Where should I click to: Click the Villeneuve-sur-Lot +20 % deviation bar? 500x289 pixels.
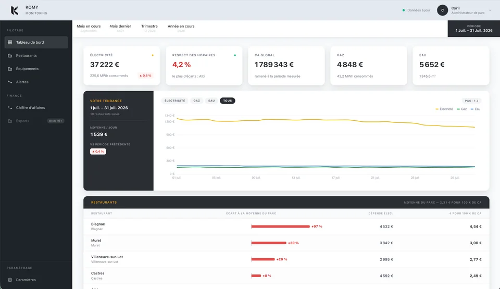click(262, 259)
